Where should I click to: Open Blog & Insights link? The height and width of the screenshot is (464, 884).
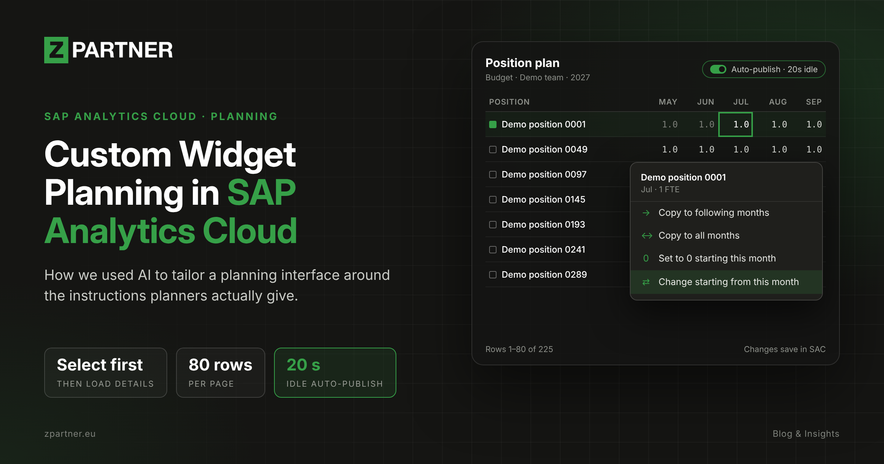(806, 434)
